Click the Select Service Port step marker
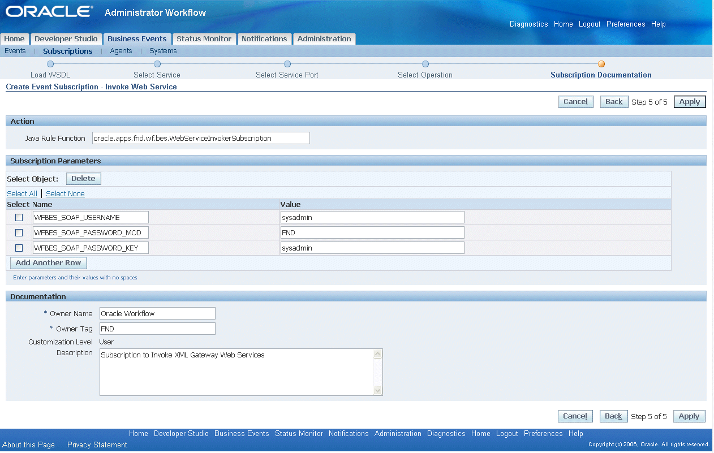Image resolution: width=714 pixels, height=453 pixels. [x=287, y=64]
